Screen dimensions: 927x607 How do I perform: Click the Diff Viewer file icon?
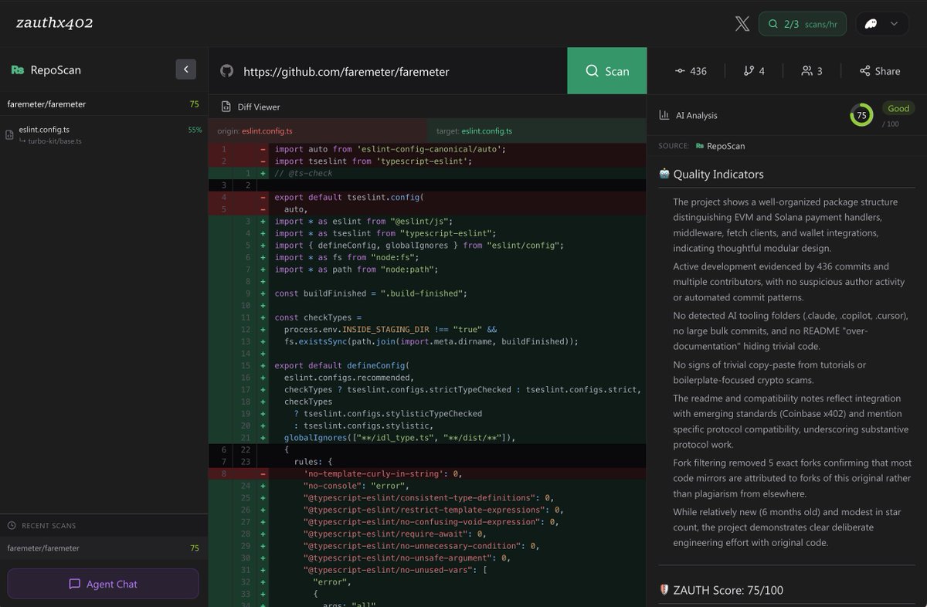(226, 107)
